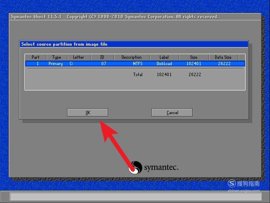
Task: Click the DiskLoad label cell
Action: (x=164, y=63)
